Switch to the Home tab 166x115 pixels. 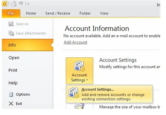coord(31,13)
